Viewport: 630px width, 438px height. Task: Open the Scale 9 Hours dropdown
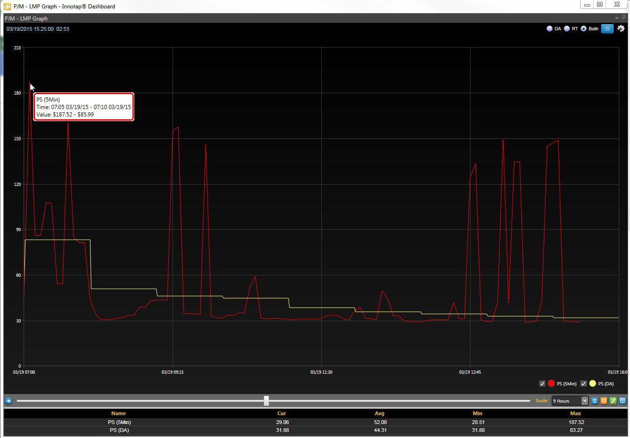coord(570,401)
